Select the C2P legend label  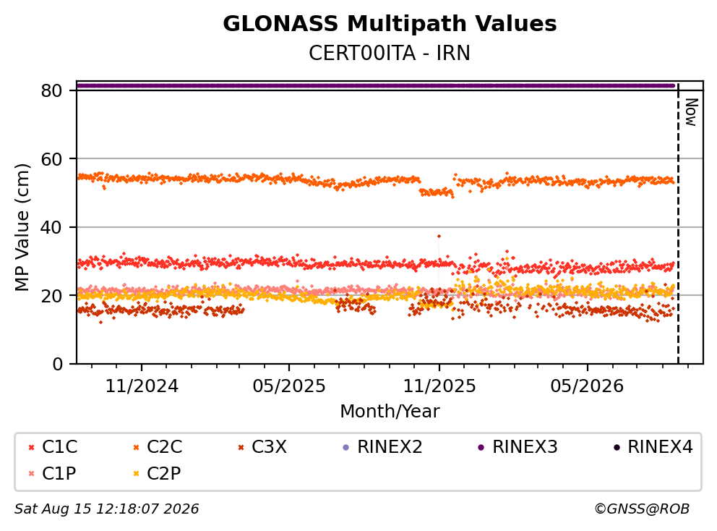click(x=163, y=473)
